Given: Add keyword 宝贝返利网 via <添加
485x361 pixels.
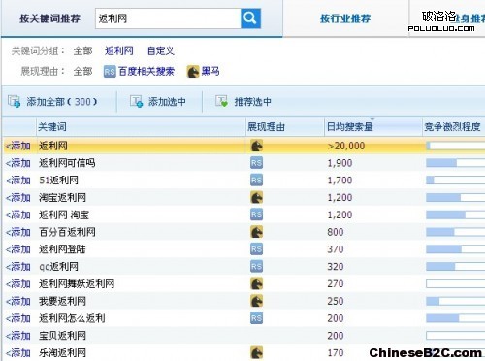Looking at the screenshot, I should point(18,336).
